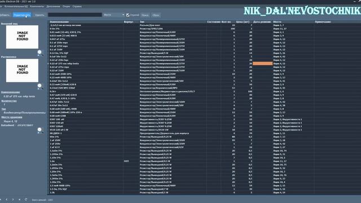The height and width of the screenshot is (203, 361).
Task: Open the 'Компоненты' menu
Action: pyautogui.click(x=37, y=6)
